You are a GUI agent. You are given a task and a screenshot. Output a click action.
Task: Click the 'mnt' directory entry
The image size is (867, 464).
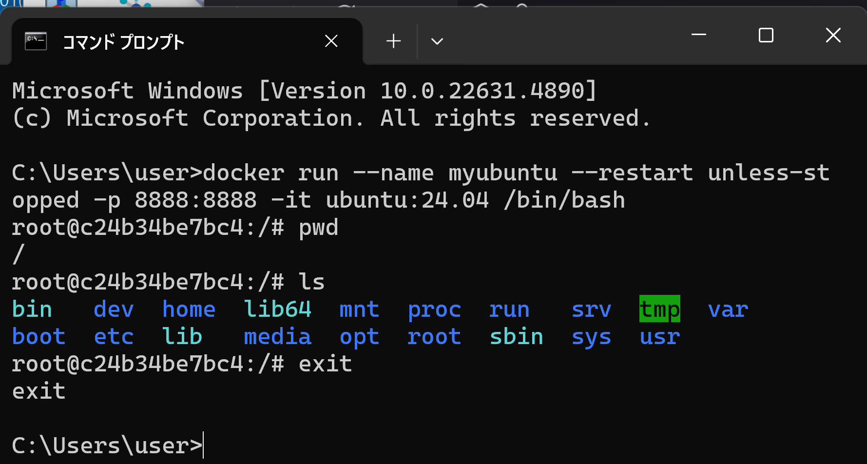(359, 309)
